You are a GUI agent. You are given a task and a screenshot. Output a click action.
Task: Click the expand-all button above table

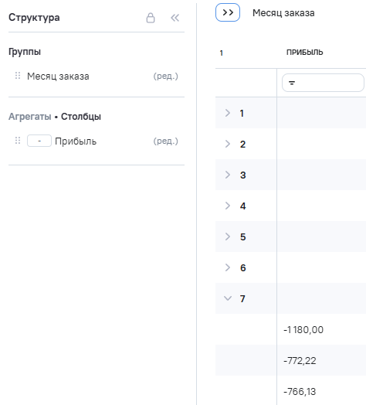(x=228, y=12)
